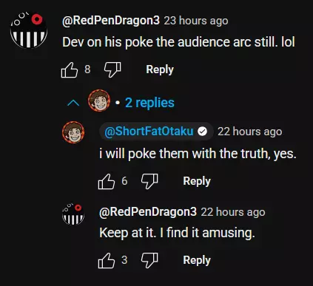313x286 pixels.
Task: Open the @ShortFatOtaku channel name badge
Action: 156,132
